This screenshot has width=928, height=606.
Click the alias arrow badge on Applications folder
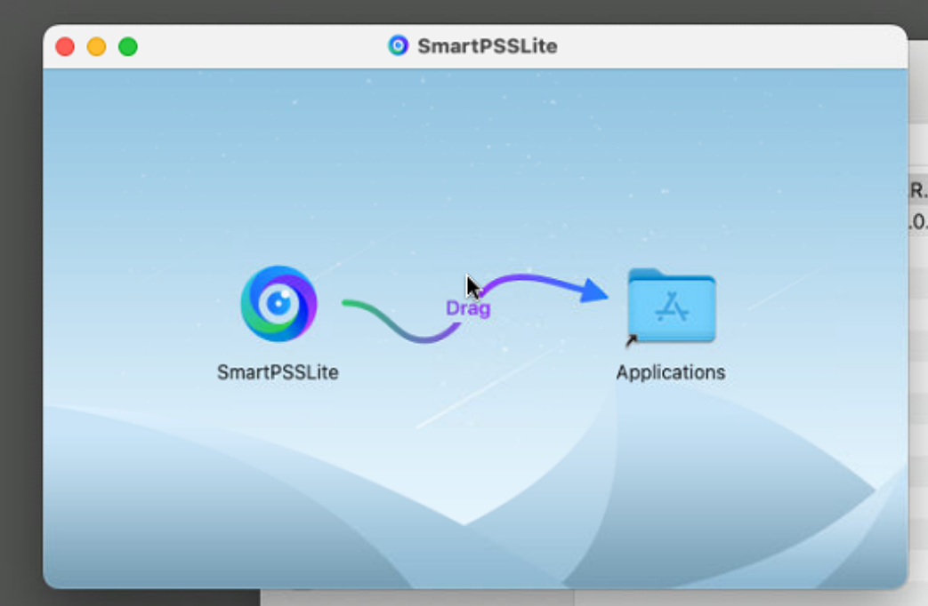click(x=631, y=339)
